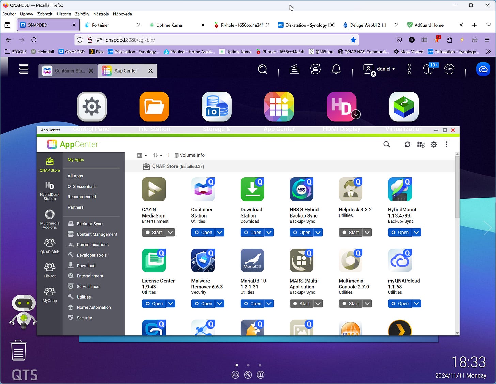This screenshot has width=496, height=384.
Task: Select MyQnap repository in sidebar
Action: pyautogui.click(x=50, y=295)
